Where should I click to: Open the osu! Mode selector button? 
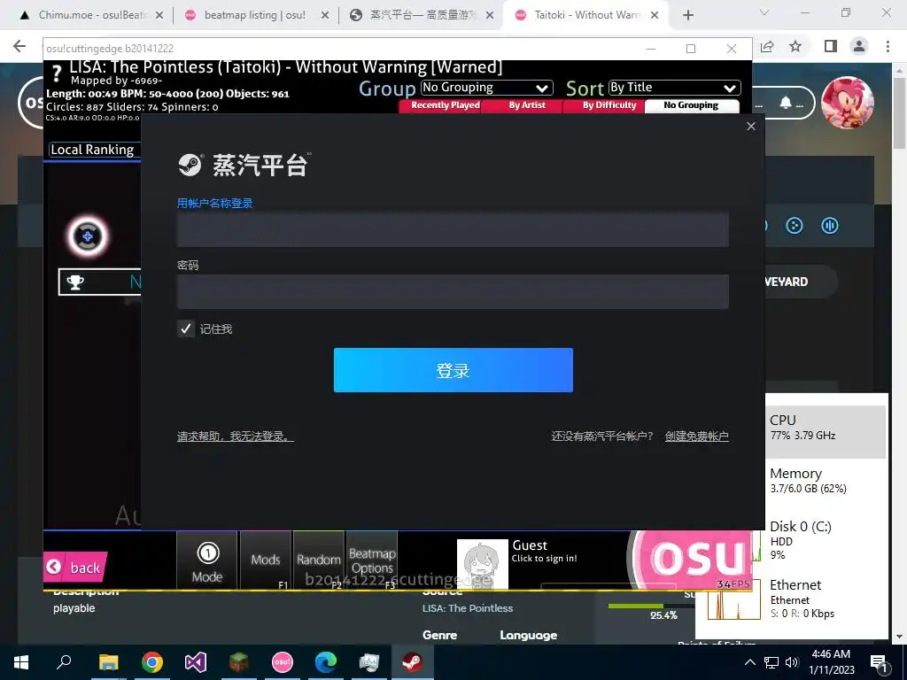pos(207,560)
